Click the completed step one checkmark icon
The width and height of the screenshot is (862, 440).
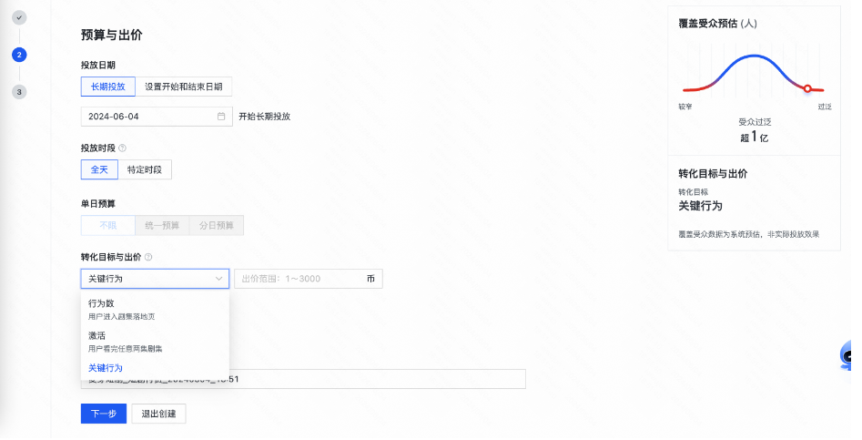click(19, 17)
